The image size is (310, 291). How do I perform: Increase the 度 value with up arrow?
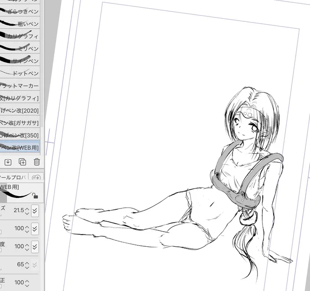pyautogui.click(x=27, y=244)
